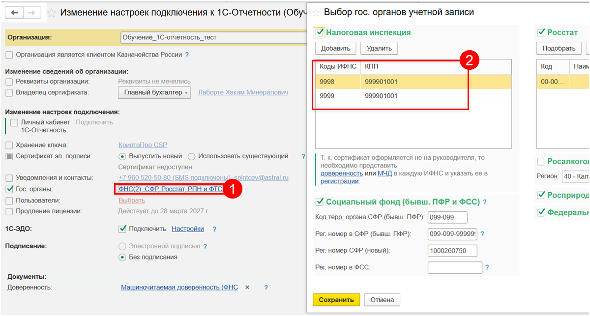Viewport: 590px width, 316px height.
Task: Expand the Регион dropdown under Росалкоголь
Action: 575,176
